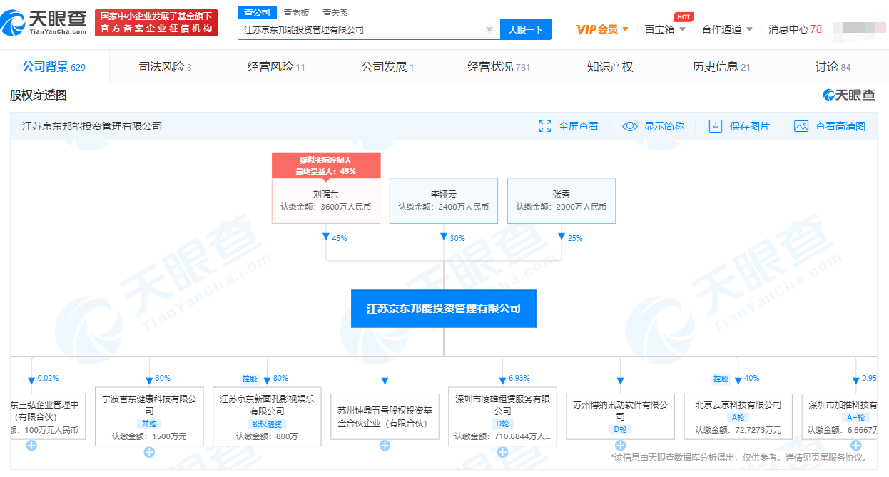Select the 刘强东 shareholder card

click(x=326, y=200)
